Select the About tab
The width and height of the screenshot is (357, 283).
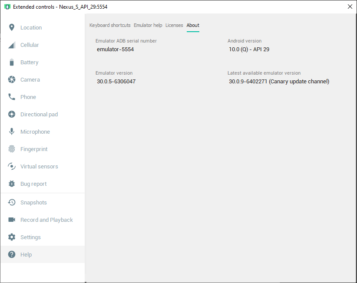click(193, 26)
